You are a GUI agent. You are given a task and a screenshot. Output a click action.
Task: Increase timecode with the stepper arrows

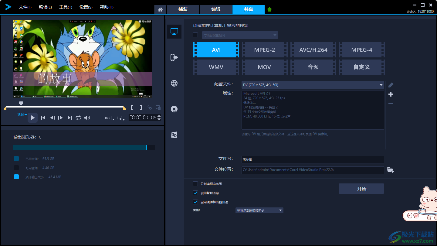click(x=159, y=116)
